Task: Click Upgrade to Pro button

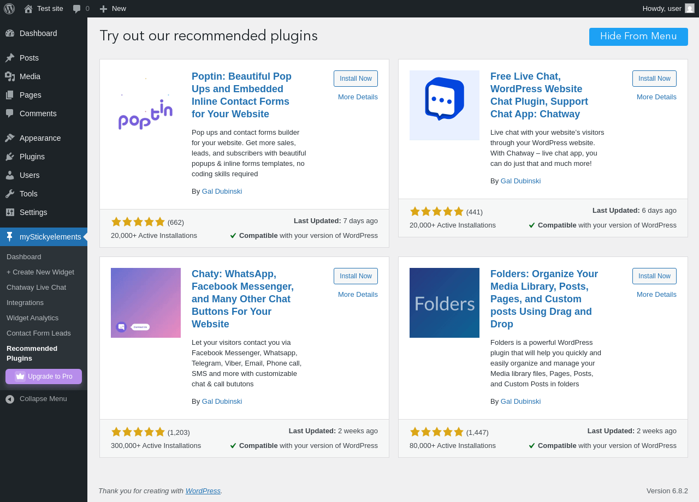Action: click(44, 376)
